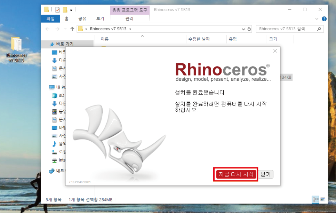This screenshot has height=213, width=336.
Task: Open address bar history dropdown
Action: [243, 29]
